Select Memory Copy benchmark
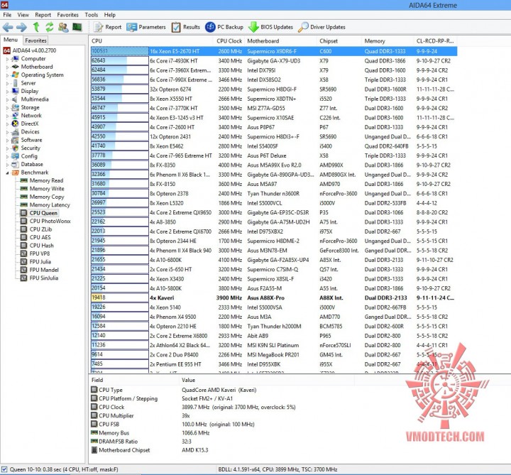Screen dimensions: 511x475 [42, 197]
